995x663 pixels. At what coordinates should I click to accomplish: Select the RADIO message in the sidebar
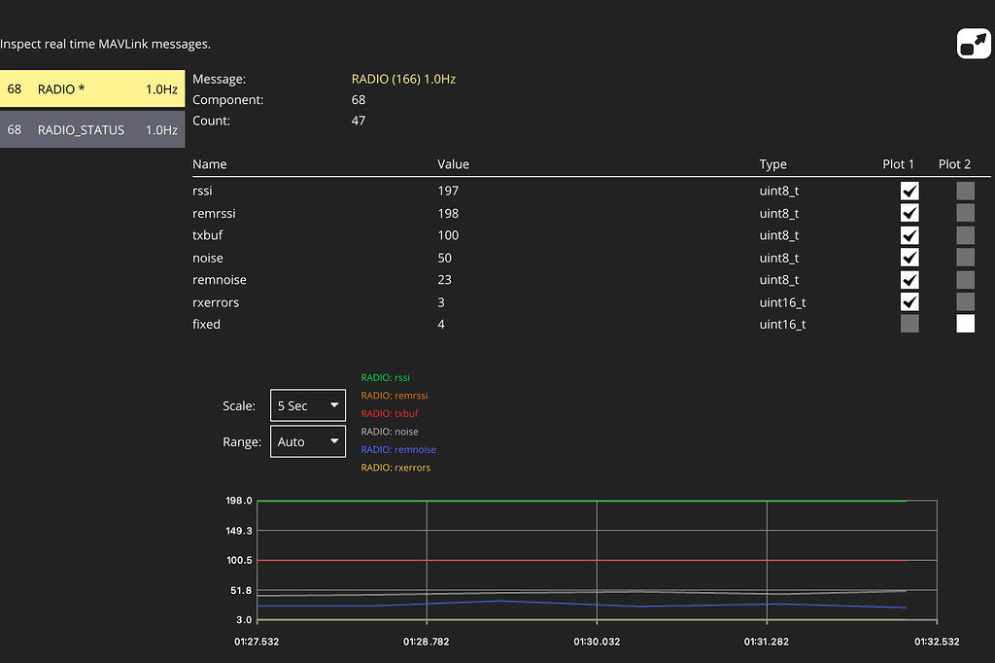click(92, 87)
